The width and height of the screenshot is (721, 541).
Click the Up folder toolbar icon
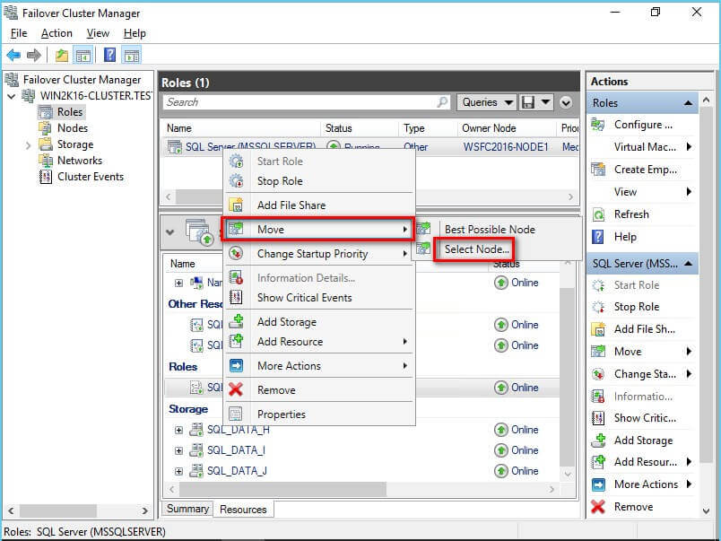click(61, 55)
